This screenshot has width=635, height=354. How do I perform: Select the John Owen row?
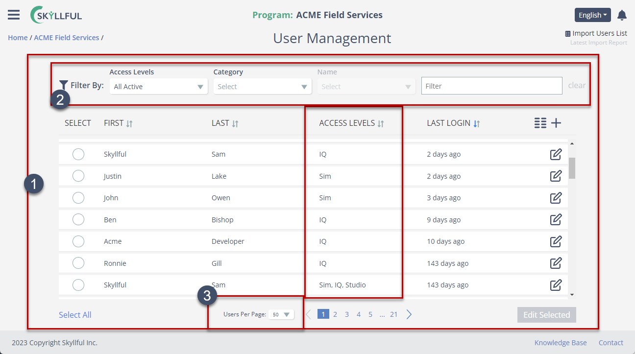78,198
